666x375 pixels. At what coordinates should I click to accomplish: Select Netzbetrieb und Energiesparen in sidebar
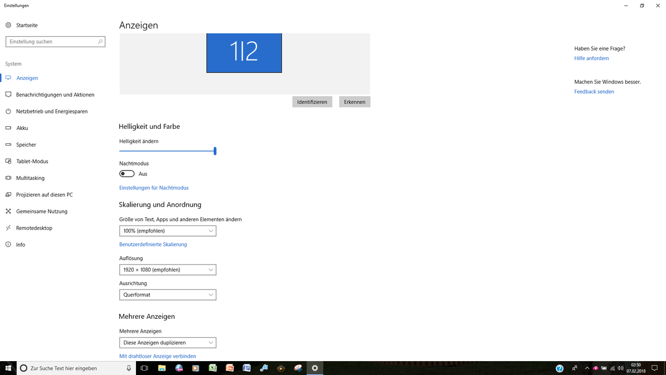[52, 111]
